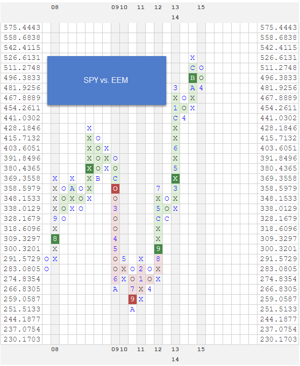Click the dark green X cell at 380.4365
Viewport: 300px width, 366px height.
89,169
